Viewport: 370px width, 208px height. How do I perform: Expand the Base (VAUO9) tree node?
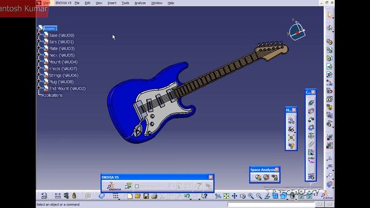pos(39,35)
